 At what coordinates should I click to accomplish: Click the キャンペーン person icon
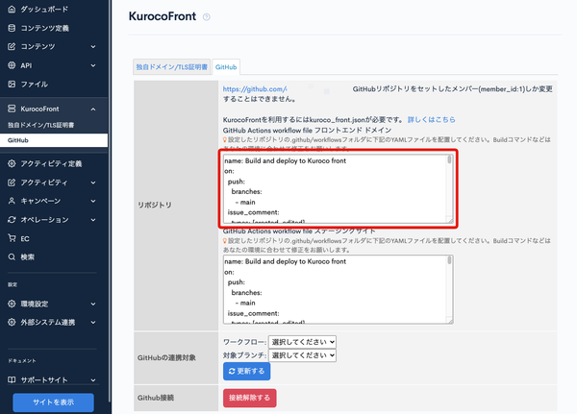[12, 201]
